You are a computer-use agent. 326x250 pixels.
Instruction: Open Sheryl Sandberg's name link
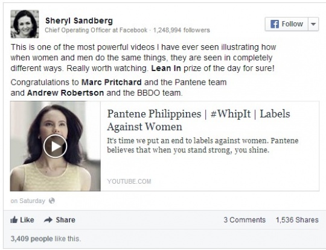click(79, 20)
